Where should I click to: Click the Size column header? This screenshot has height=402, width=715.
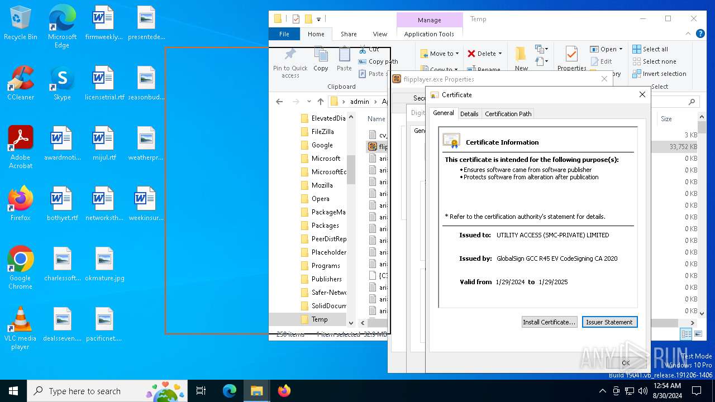click(666, 119)
